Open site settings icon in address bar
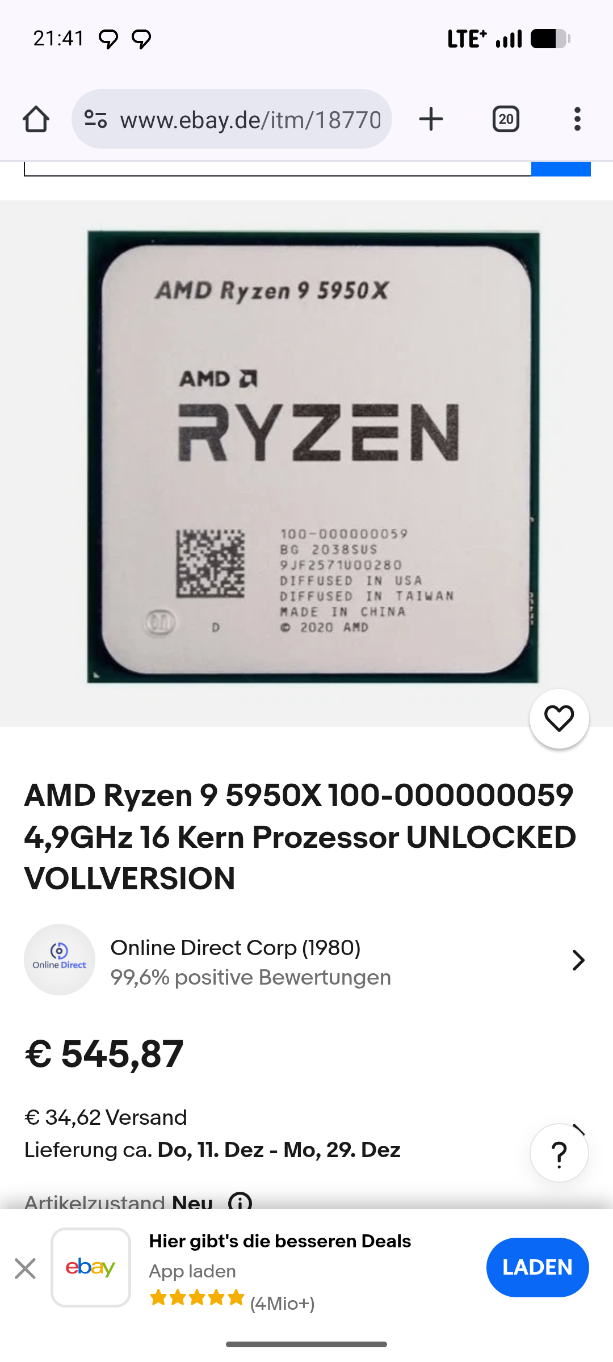Image resolution: width=613 pixels, height=1362 pixels. click(x=95, y=119)
